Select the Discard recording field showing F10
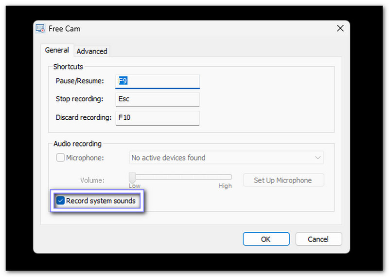This screenshot has width=389, height=277. (x=158, y=118)
